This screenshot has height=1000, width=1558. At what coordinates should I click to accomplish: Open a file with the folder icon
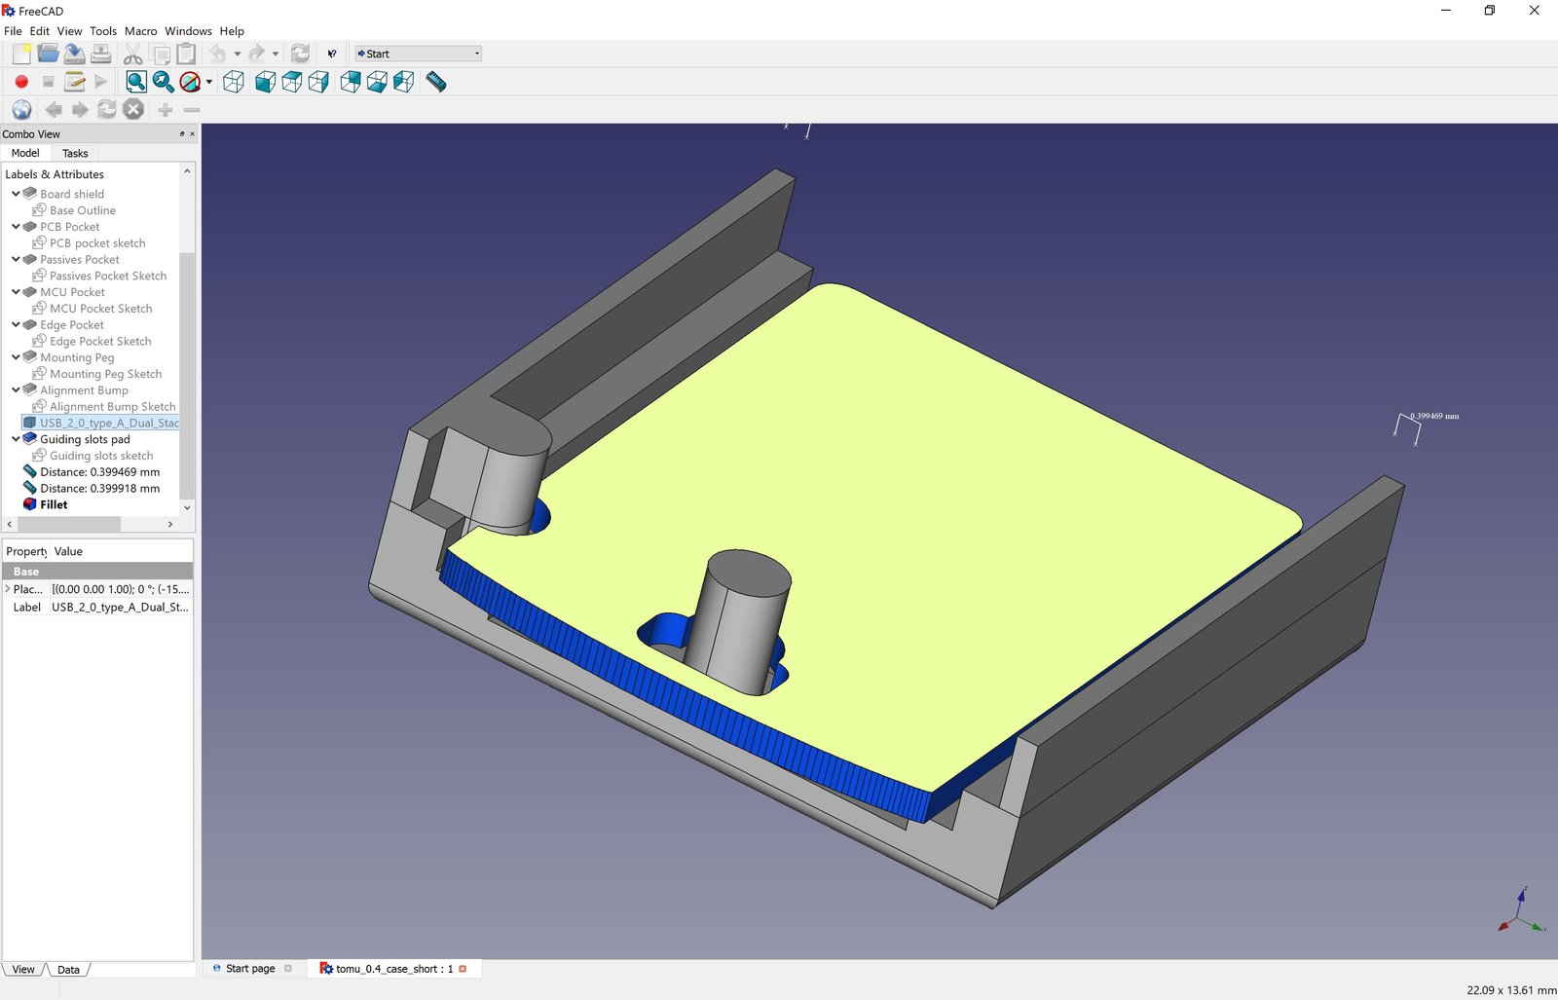tap(48, 54)
